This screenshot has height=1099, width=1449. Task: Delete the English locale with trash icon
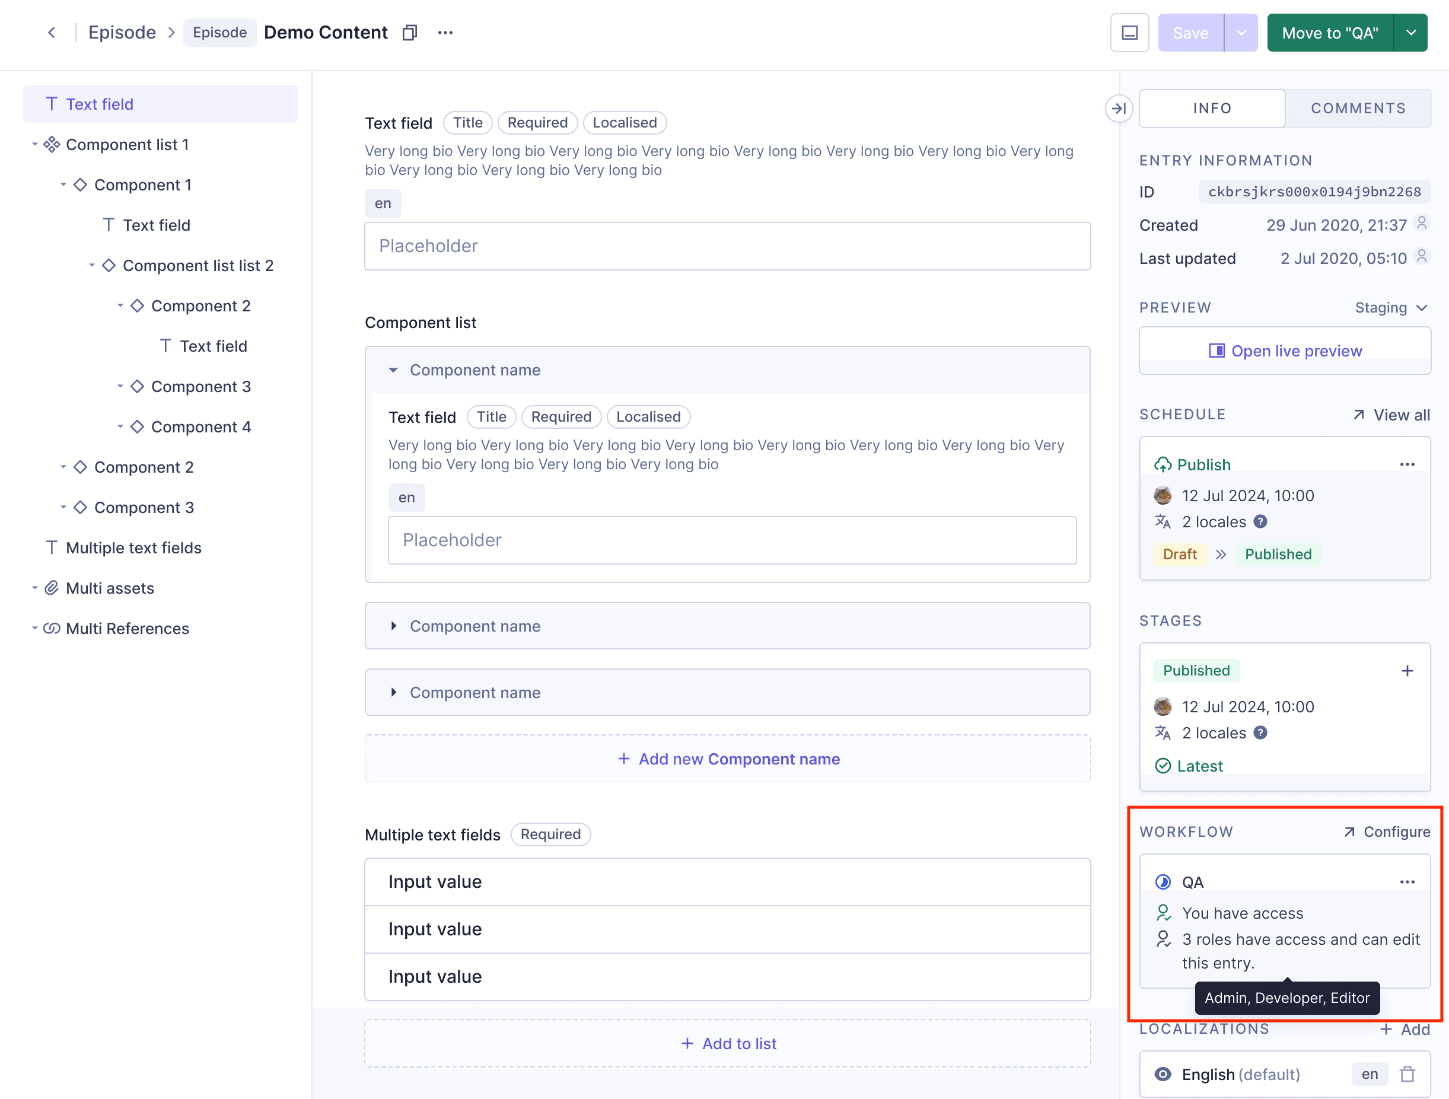[x=1407, y=1074]
